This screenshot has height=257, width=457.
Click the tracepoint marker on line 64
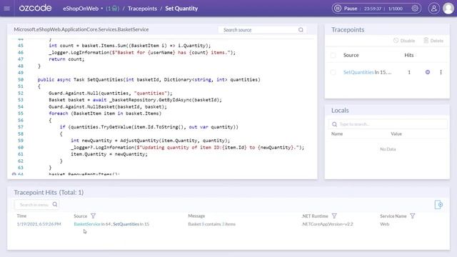click(x=14, y=174)
